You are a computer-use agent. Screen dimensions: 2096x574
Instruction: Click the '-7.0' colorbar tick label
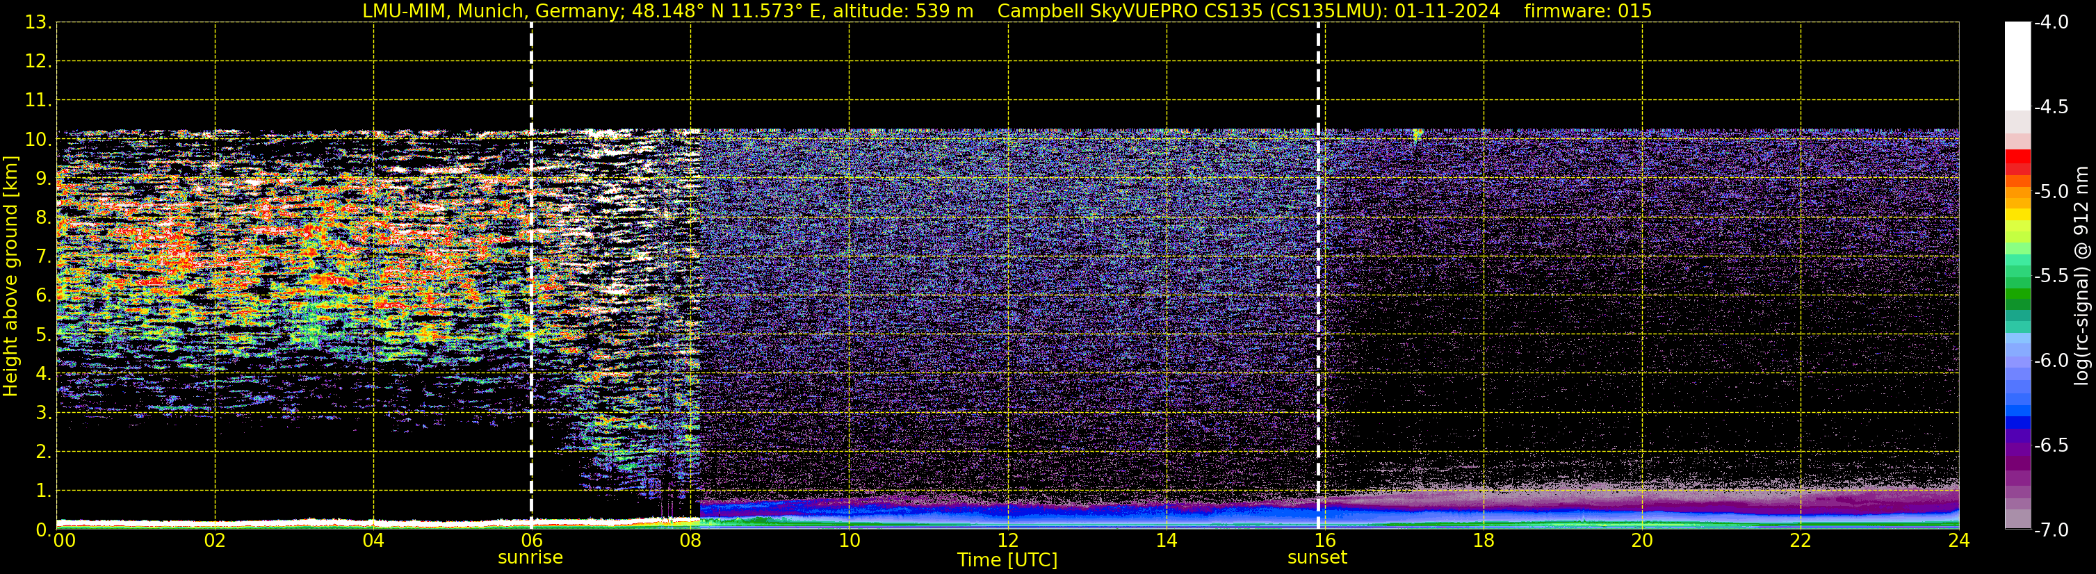tap(2050, 530)
